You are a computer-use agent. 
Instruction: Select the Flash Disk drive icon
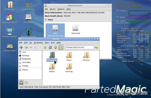point(76,30)
